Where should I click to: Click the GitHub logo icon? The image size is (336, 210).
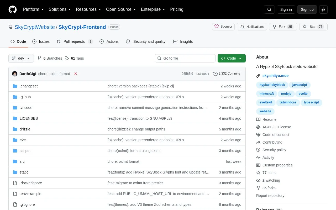[x=13, y=9]
